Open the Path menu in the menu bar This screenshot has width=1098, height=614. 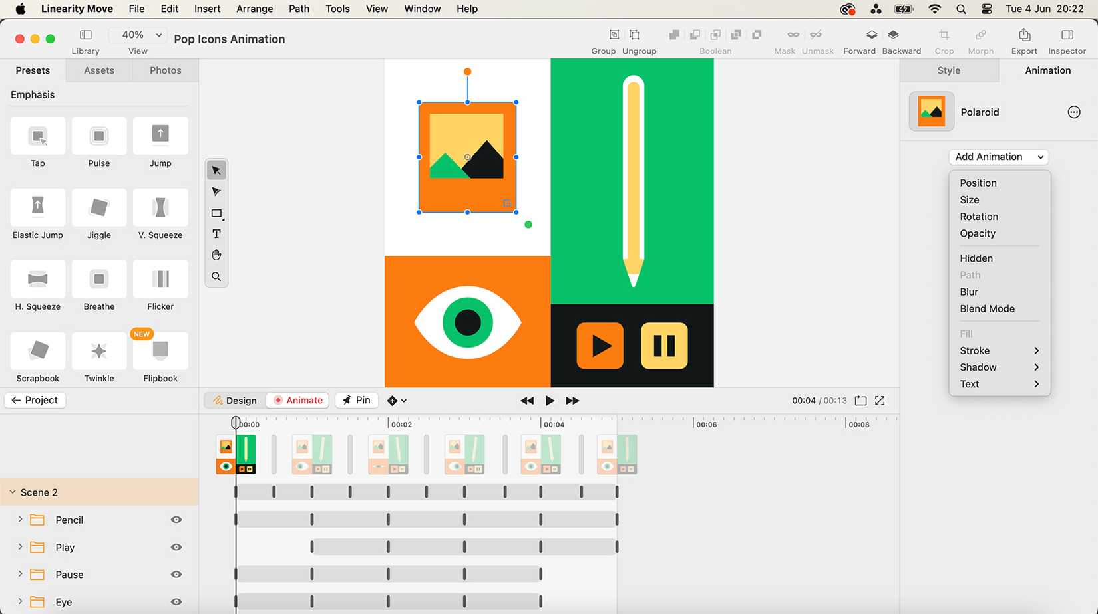298,9
